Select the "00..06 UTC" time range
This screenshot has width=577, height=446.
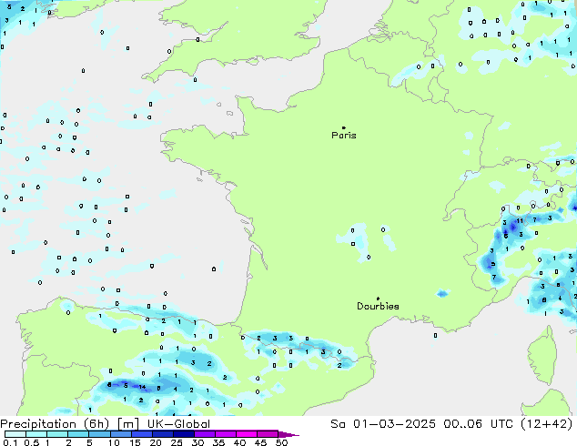click(478, 424)
